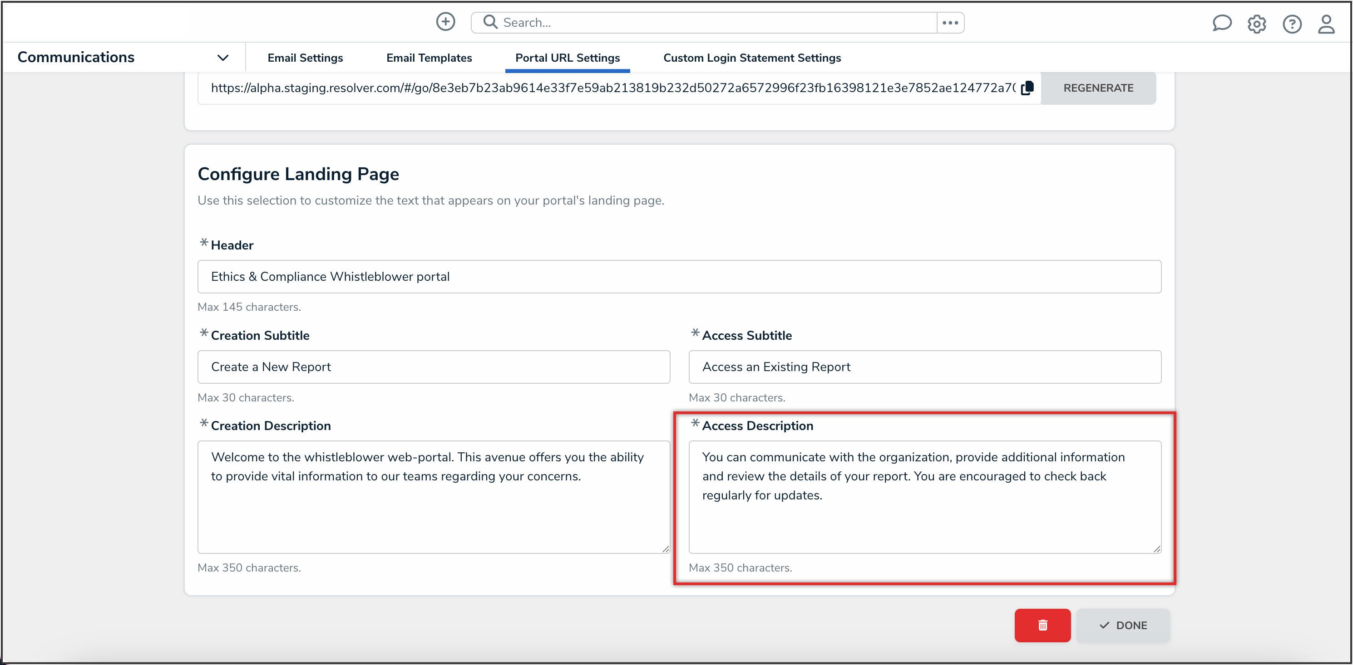Click the Access Subtitle input
1353x665 pixels.
(x=924, y=367)
